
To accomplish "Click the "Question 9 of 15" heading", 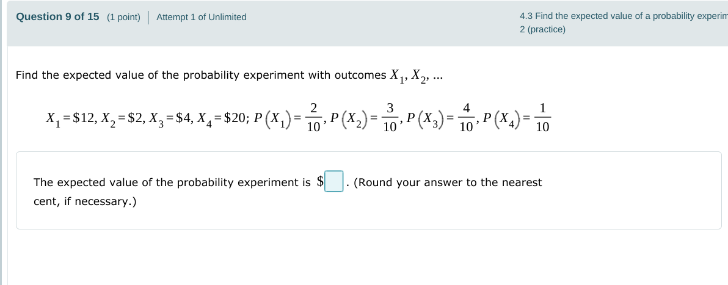I will 57,17.
